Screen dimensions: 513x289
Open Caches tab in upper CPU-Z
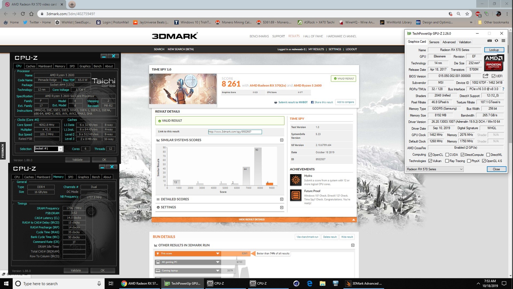[x=30, y=66]
